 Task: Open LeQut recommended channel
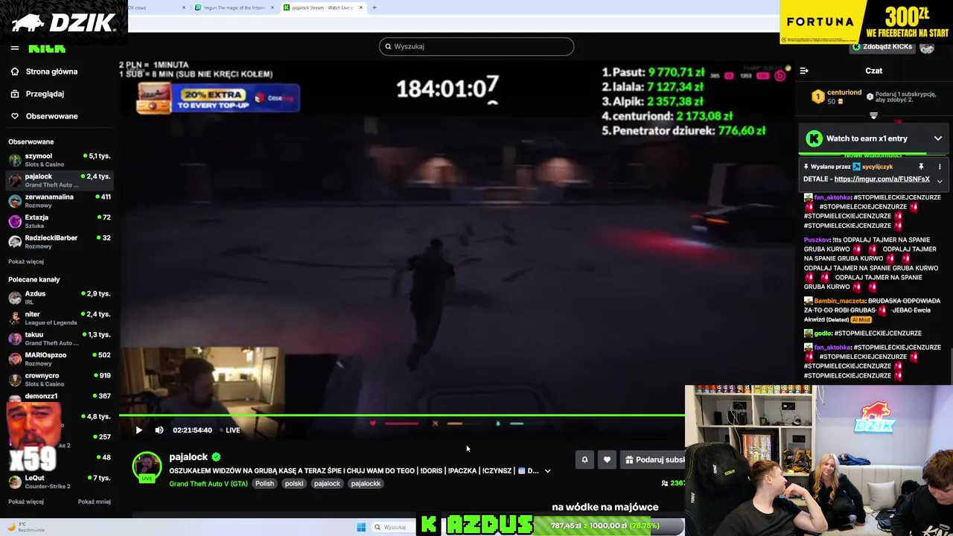point(60,482)
